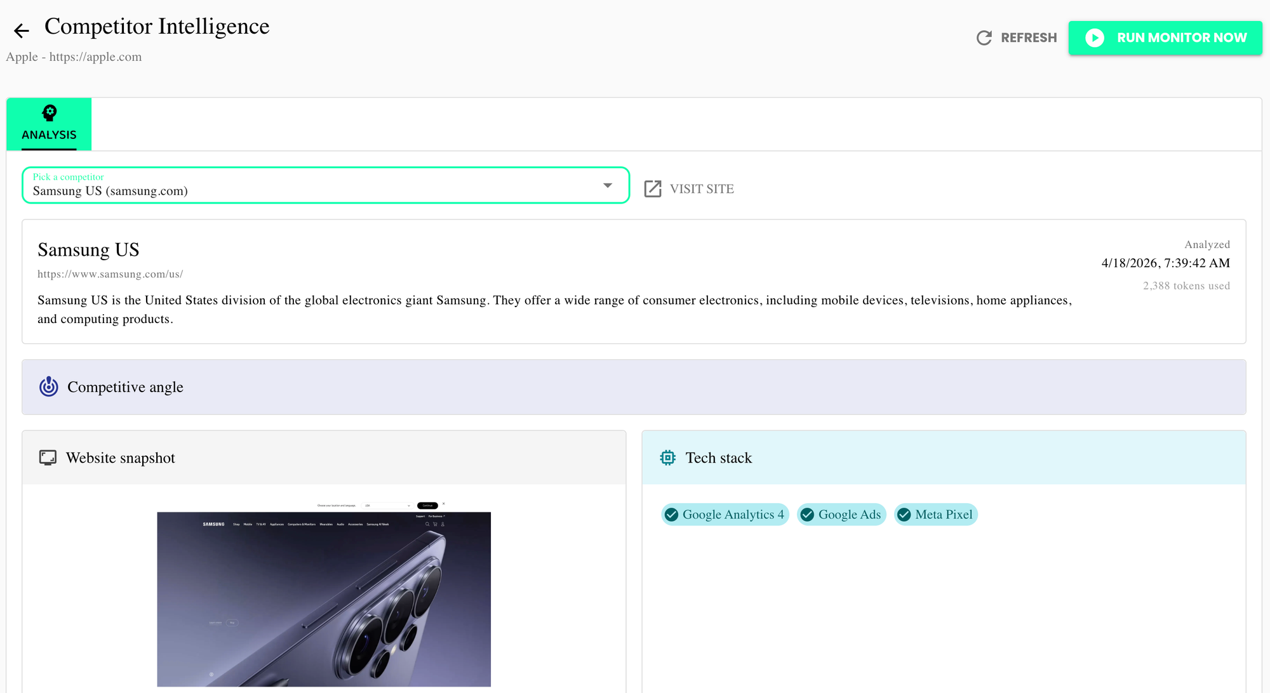Screen dimensions: 1270x693
Task: Open the VISIT SITE link
Action: click(x=689, y=189)
